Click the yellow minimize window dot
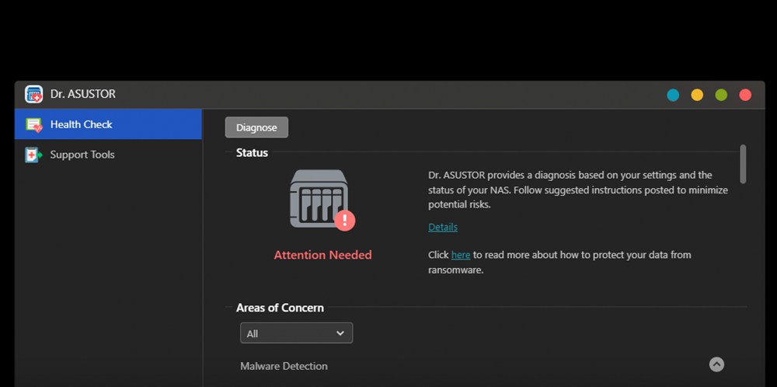Image resolution: width=777 pixels, height=387 pixels. [697, 95]
